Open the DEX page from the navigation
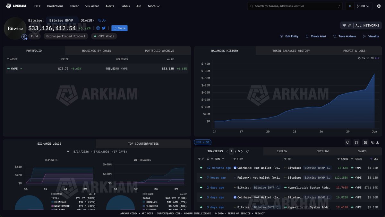Image resolution: width=385 pixels, height=217 pixels. (38, 6)
